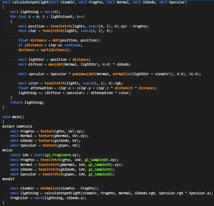
Task: Click 'gPos' in the texture(gPos, UV) call
Action: pyautogui.click(x=60, y=131)
